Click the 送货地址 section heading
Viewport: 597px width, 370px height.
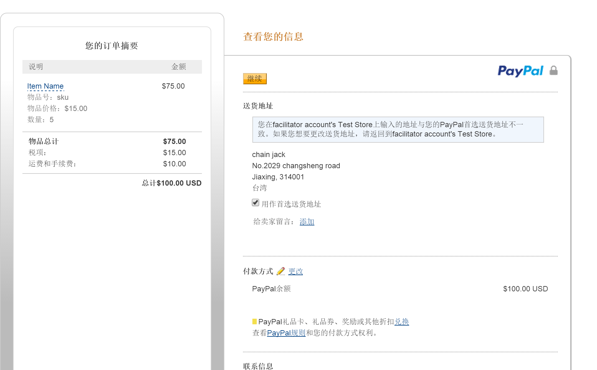point(258,106)
